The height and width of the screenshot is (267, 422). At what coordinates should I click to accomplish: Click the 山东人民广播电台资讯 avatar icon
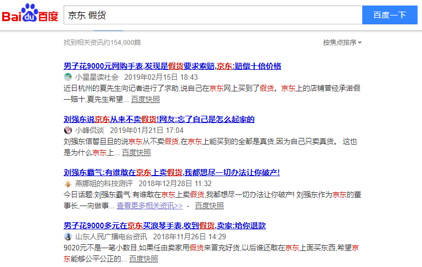point(68,237)
